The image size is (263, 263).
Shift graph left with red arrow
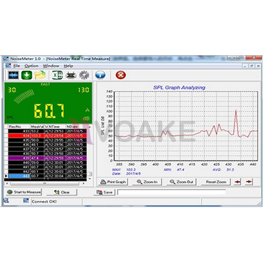pyautogui.click(x=237, y=182)
